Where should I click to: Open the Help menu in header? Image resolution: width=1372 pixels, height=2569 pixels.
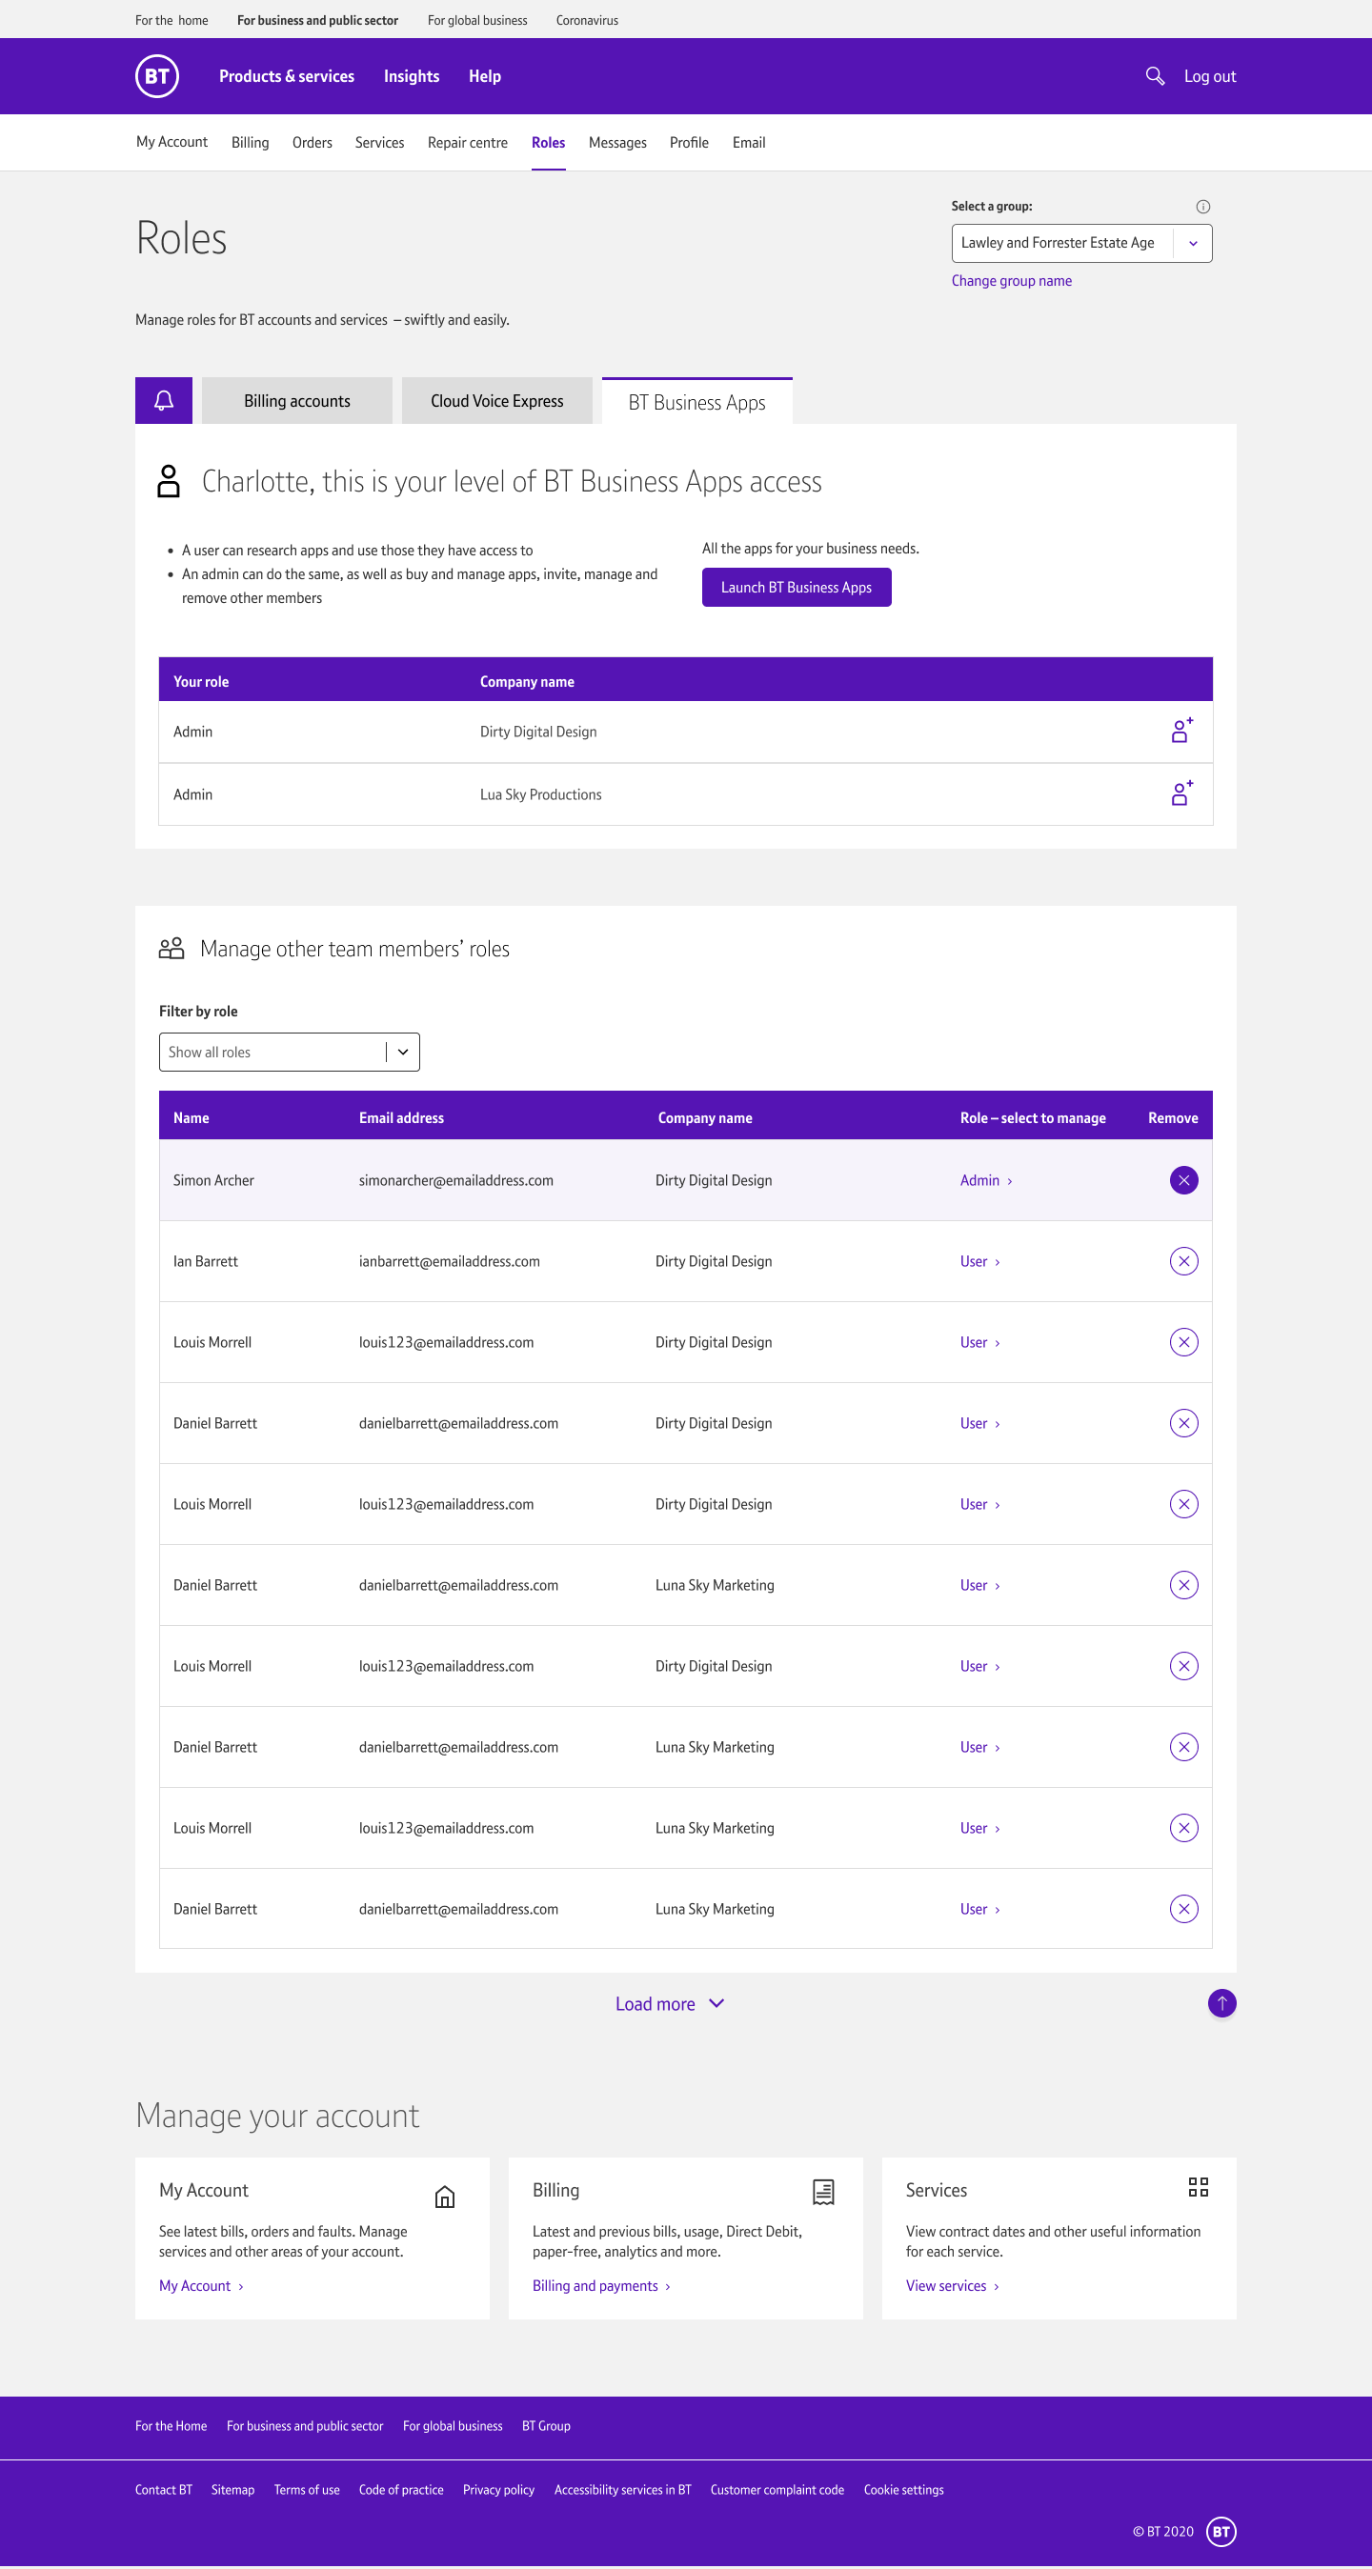(485, 76)
